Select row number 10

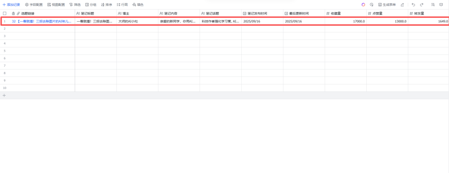(5, 88)
